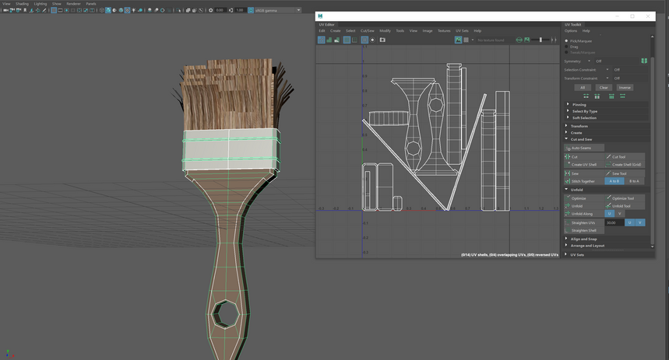The image size is (669, 360).
Task: Click Straighten Shell
Action: [583, 230]
